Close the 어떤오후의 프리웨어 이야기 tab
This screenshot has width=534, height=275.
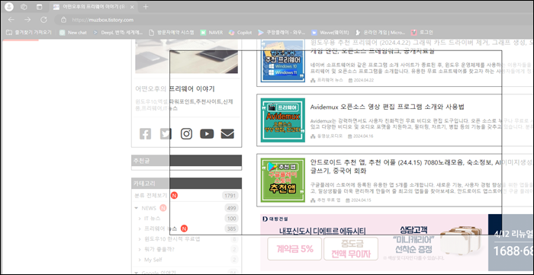[x=132, y=7]
